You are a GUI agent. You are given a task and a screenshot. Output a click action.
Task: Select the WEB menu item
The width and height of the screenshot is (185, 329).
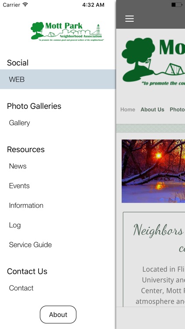[58, 79]
